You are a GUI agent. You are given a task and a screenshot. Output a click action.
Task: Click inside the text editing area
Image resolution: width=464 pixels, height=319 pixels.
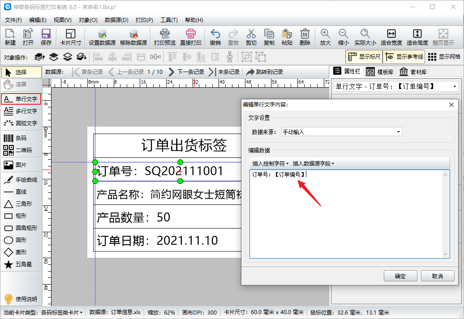tap(345, 215)
